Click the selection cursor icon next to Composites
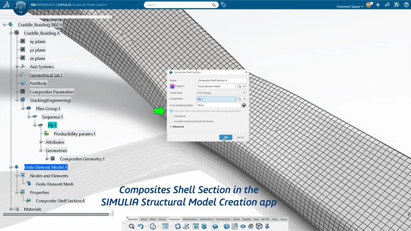The image size is (411, 231). point(240,99)
